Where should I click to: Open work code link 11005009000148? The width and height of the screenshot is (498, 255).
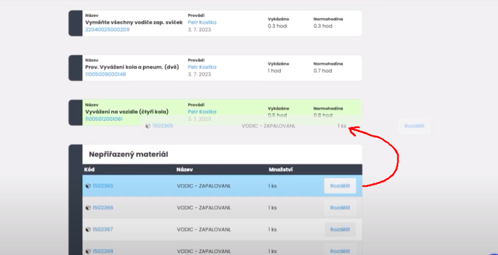click(x=106, y=74)
